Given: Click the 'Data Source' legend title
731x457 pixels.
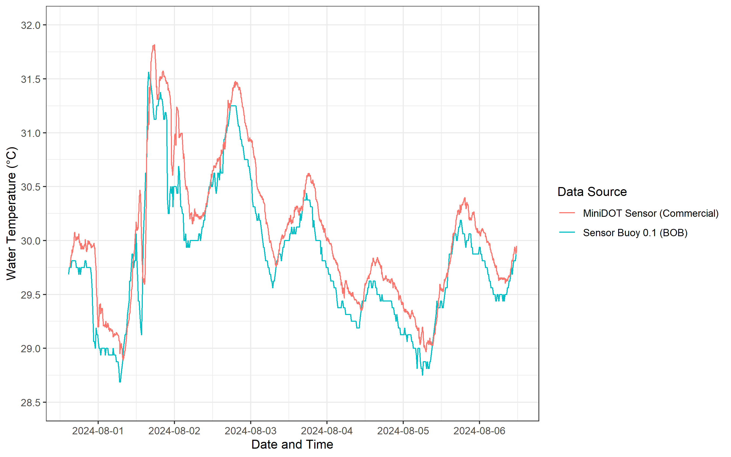Looking at the screenshot, I should tap(592, 192).
